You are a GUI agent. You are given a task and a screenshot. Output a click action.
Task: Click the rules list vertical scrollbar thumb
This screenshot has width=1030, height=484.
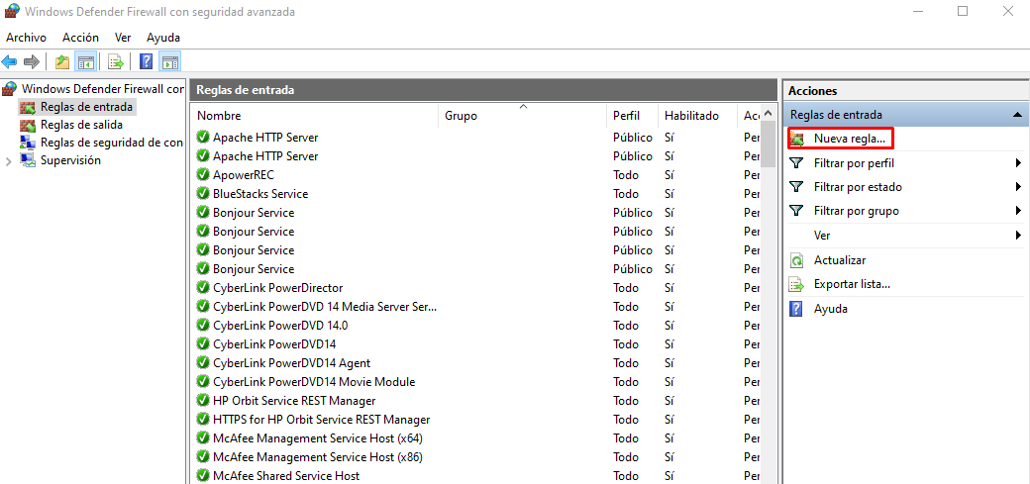click(x=768, y=144)
